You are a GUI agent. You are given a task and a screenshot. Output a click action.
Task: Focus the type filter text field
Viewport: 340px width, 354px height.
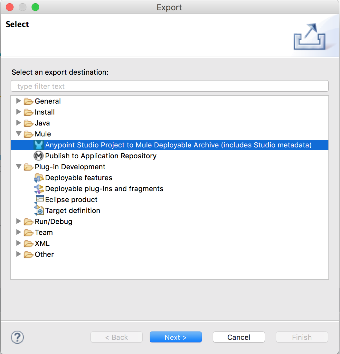pyautogui.click(x=169, y=86)
